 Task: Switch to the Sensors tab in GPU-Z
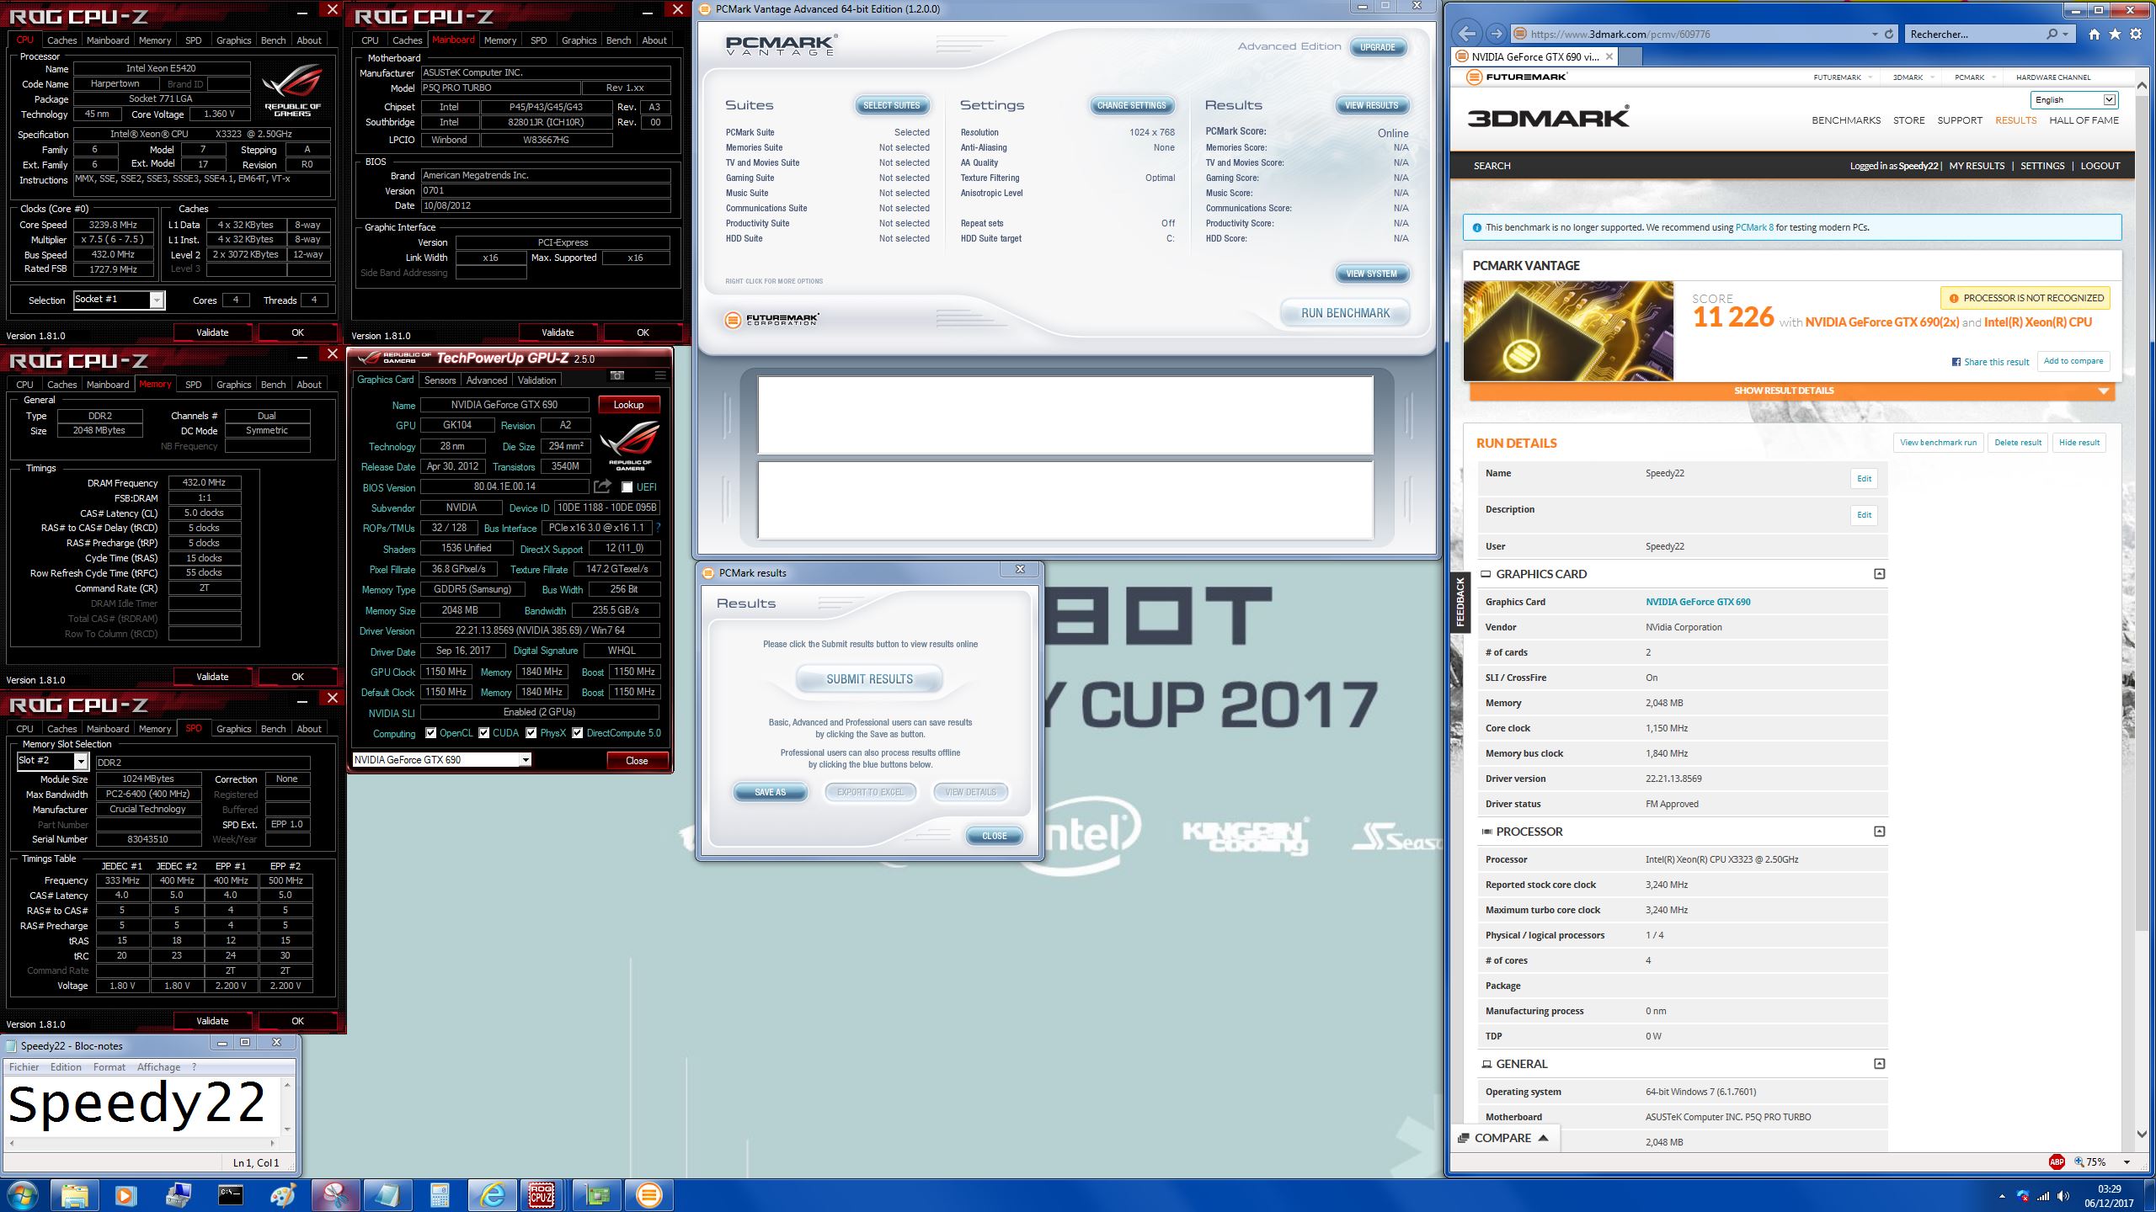point(440,380)
